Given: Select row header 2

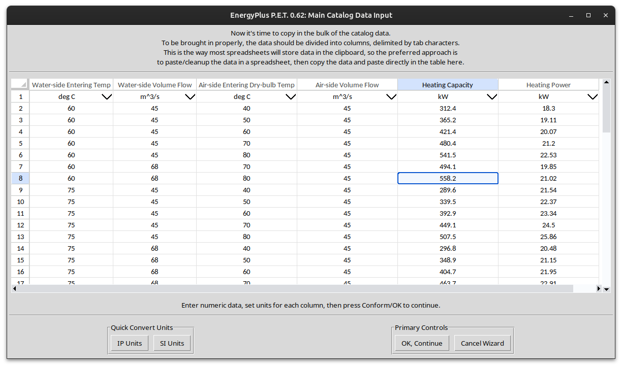Looking at the screenshot, I should point(20,108).
